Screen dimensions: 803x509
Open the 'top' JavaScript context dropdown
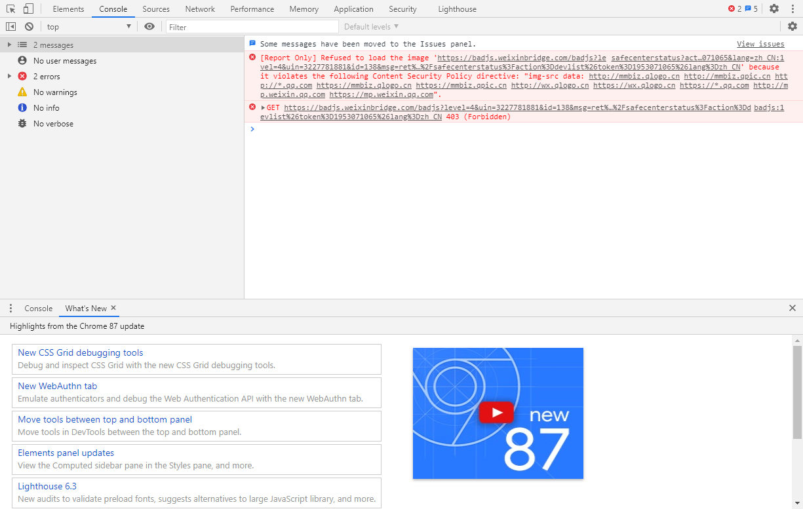pyautogui.click(x=89, y=26)
